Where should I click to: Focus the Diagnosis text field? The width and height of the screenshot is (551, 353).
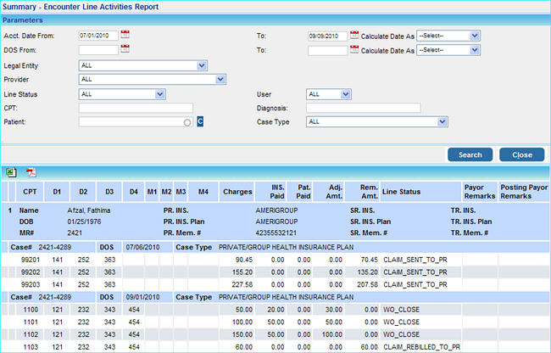click(363, 108)
